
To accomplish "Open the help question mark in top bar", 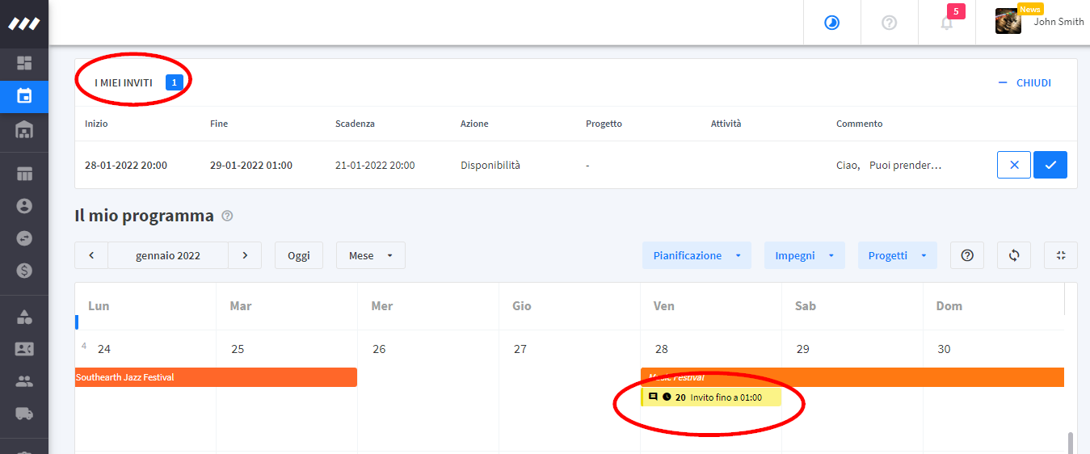I will click(890, 23).
